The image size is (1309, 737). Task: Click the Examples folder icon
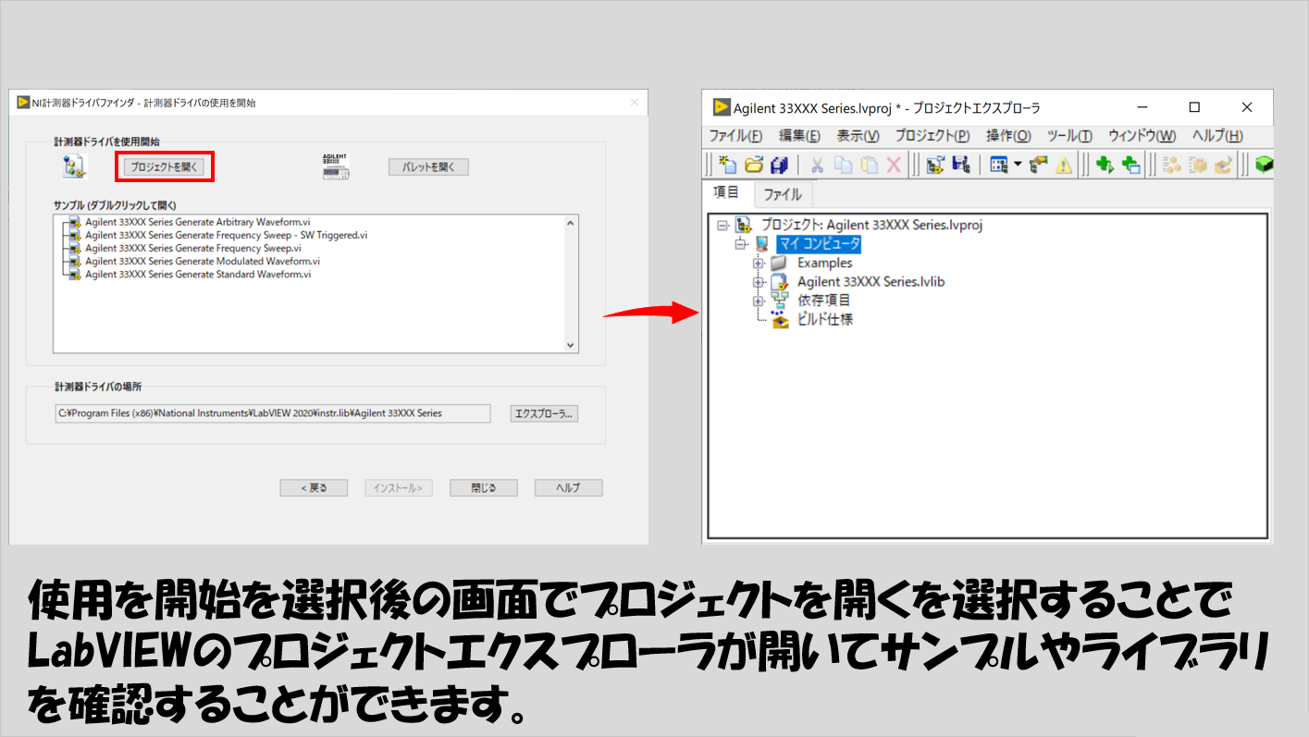click(x=780, y=263)
